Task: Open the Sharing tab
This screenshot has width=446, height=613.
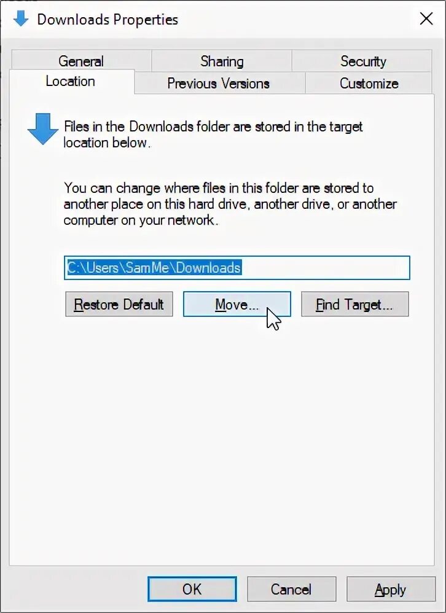Action: pyautogui.click(x=222, y=61)
